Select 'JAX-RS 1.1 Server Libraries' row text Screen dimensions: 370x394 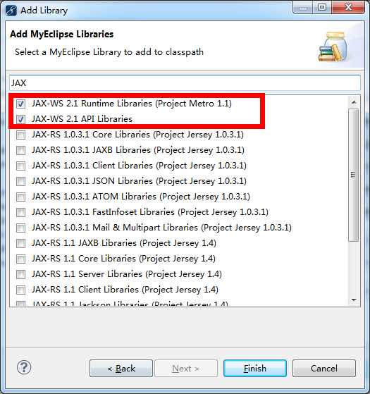click(x=127, y=274)
